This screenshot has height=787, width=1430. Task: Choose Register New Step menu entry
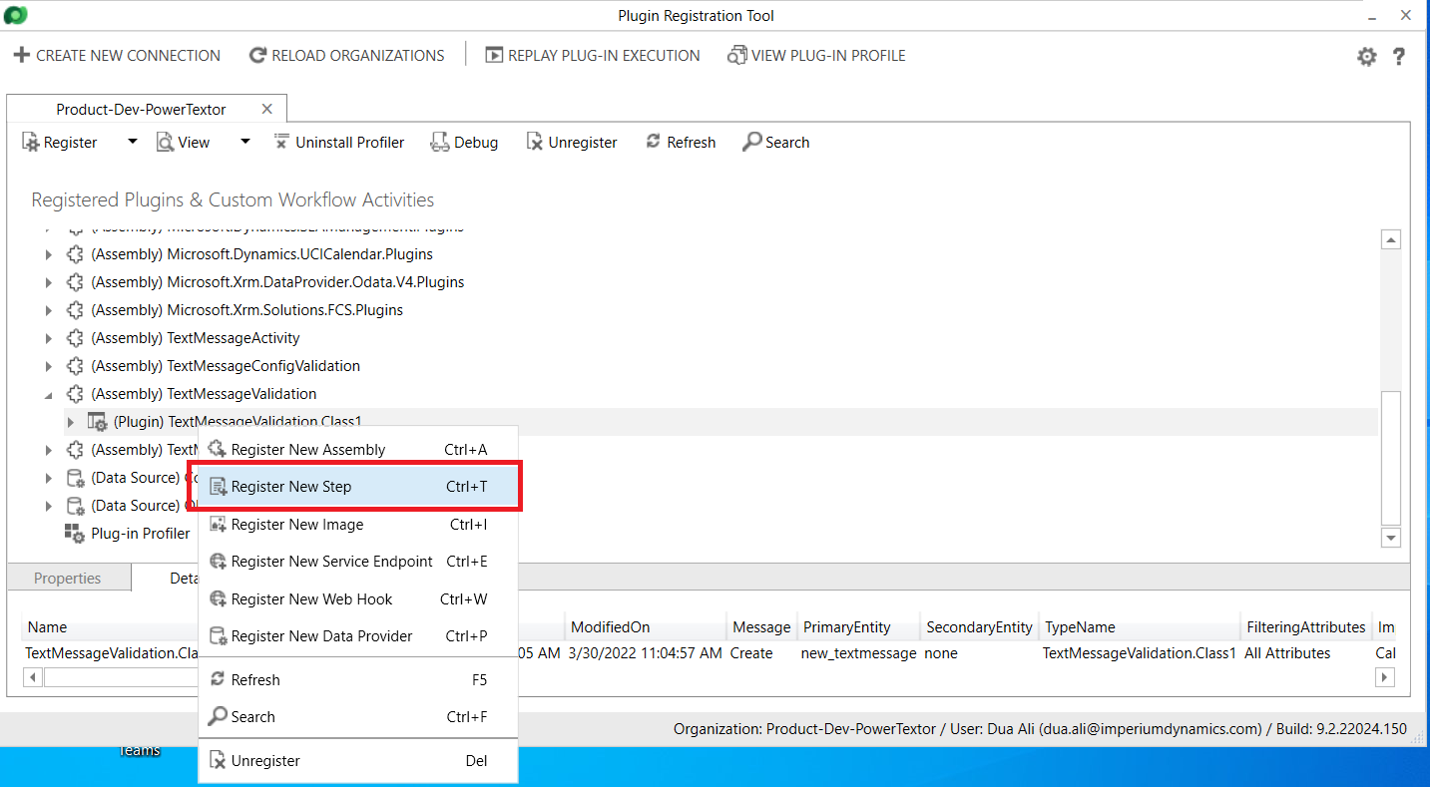291,487
